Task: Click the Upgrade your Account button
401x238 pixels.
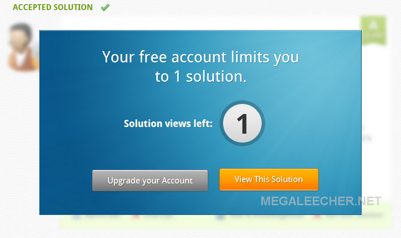Action: [x=150, y=181]
